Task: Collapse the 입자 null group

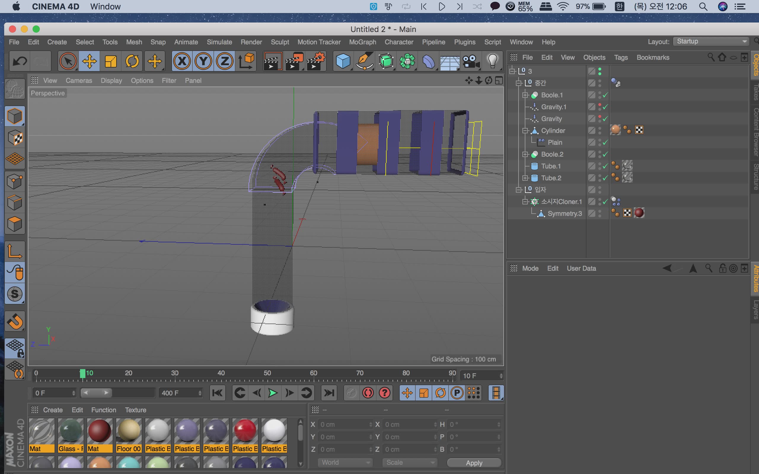Action: tap(519, 190)
